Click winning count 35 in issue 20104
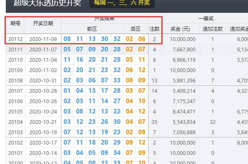The height and width of the screenshot is (164, 248). (154, 122)
